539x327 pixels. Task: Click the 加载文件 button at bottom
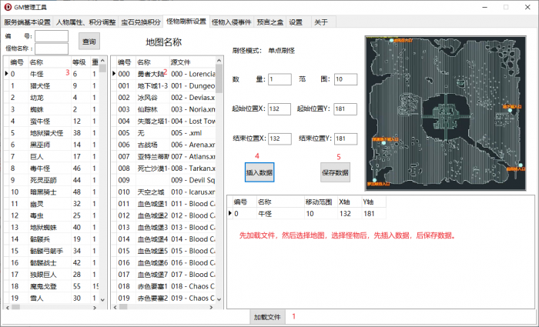(267, 316)
